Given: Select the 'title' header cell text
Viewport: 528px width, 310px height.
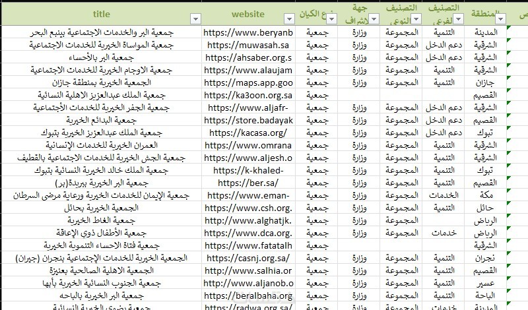Looking at the screenshot, I should 102,14.
